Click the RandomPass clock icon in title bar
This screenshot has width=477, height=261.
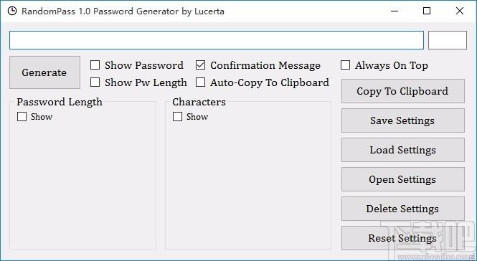(x=12, y=11)
